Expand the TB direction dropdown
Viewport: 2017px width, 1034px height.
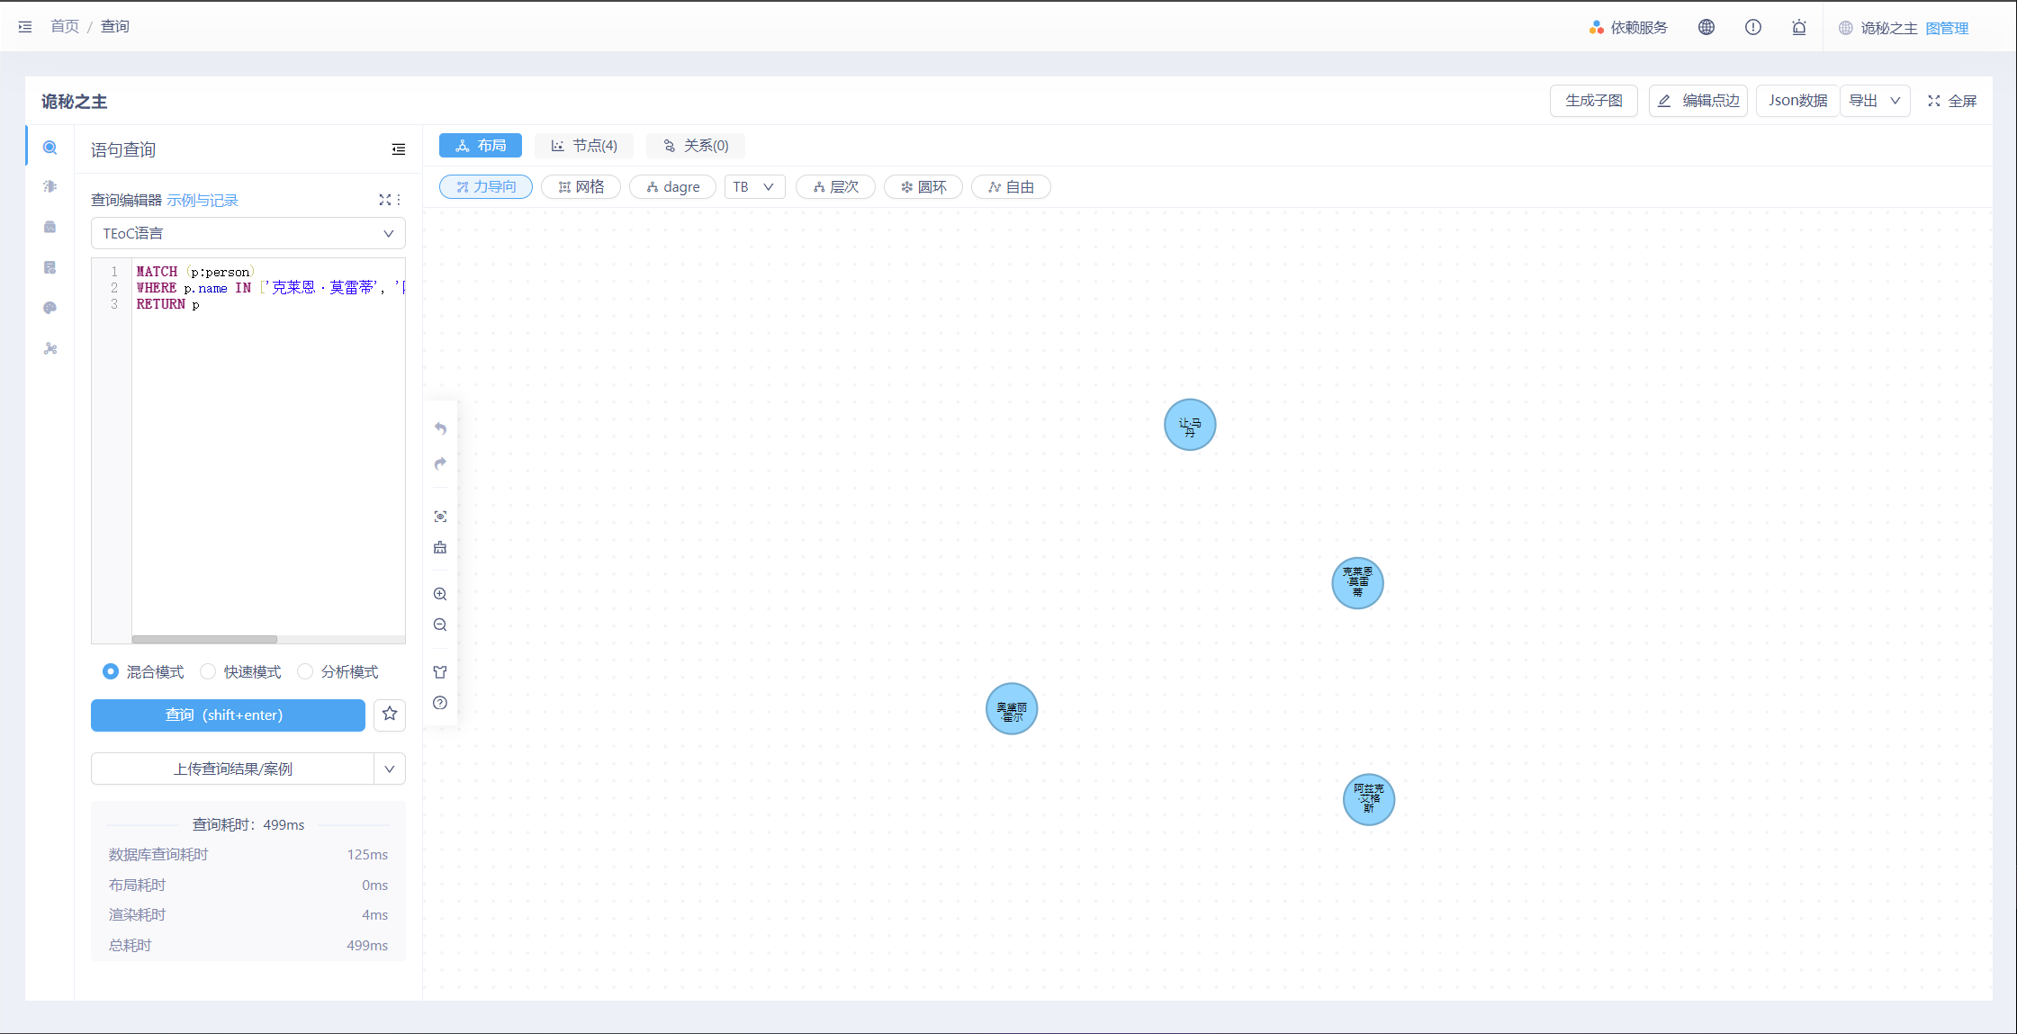pos(754,186)
